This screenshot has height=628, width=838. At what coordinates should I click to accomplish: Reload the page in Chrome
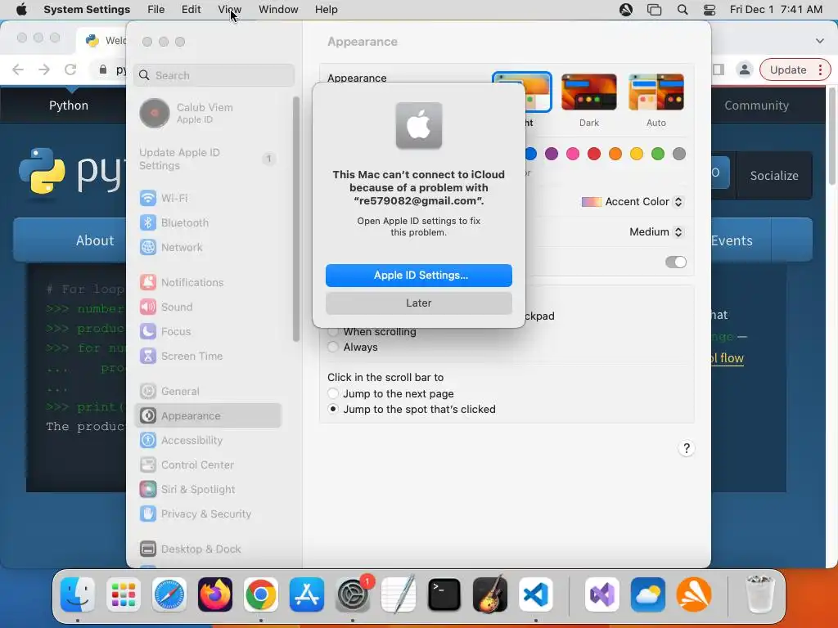pos(70,70)
